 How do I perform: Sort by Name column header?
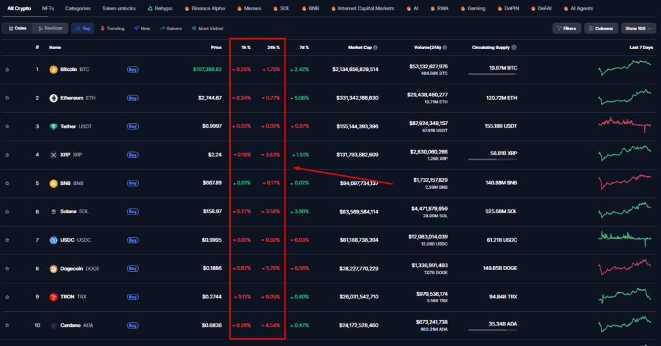click(56, 48)
